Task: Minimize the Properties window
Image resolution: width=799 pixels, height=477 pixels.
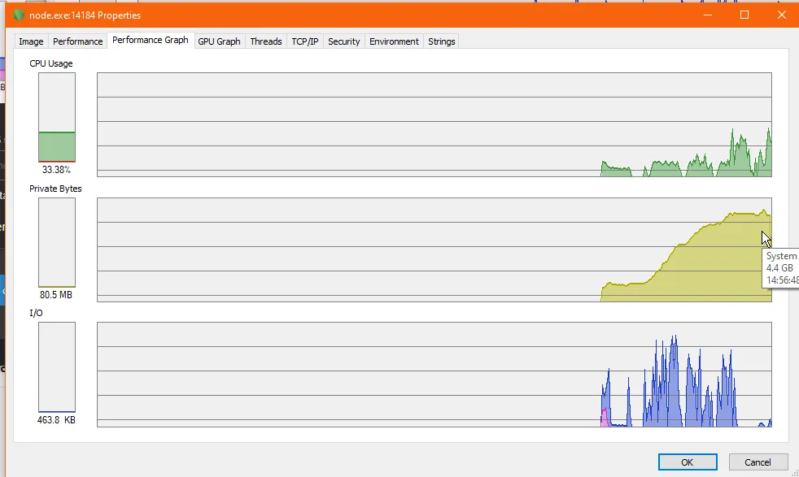Action: [x=708, y=15]
